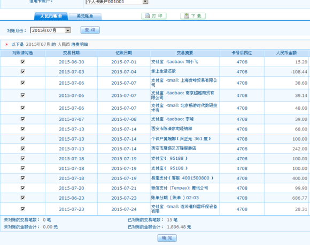Image resolution: width=310 pixels, height=245 pixels.
Task: Click the unreconciled total 0.00 元
Action: 50,227
